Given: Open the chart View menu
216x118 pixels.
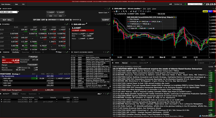Looking at the screenshot, I should pos(154,9).
